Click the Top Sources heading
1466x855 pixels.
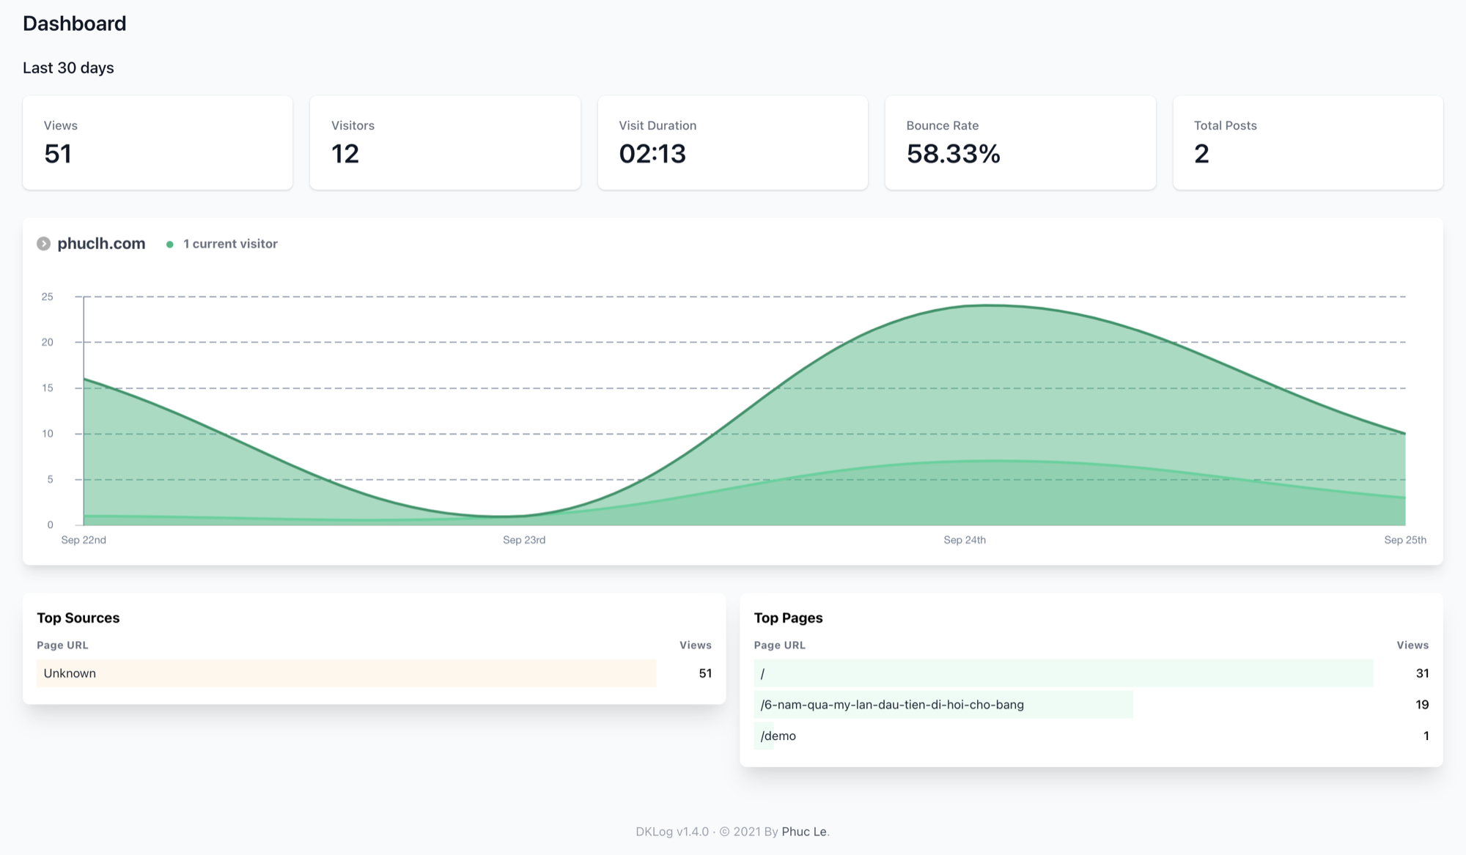[x=78, y=618]
